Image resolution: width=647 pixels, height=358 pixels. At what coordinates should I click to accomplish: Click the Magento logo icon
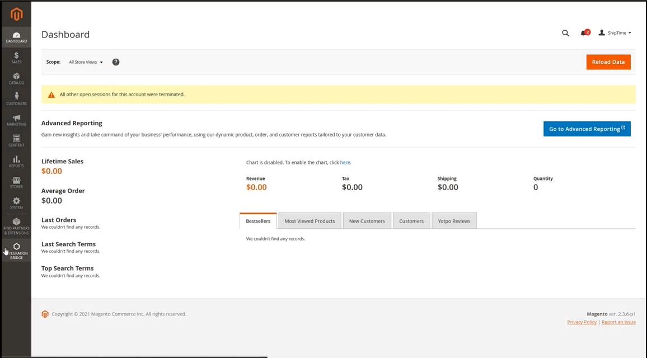point(16,14)
